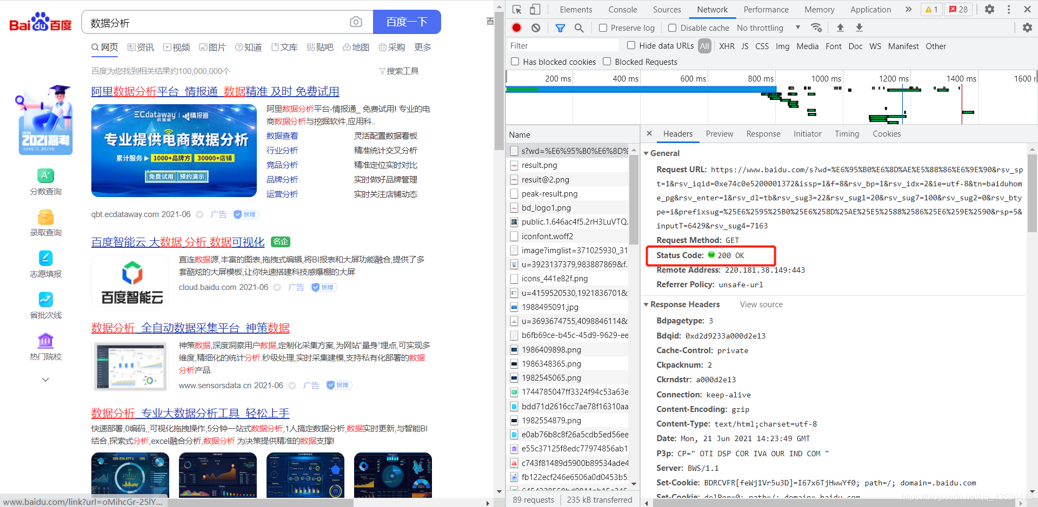The height and width of the screenshot is (507, 1038).
Task: Select the XHR filter type
Action: pyautogui.click(x=727, y=46)
